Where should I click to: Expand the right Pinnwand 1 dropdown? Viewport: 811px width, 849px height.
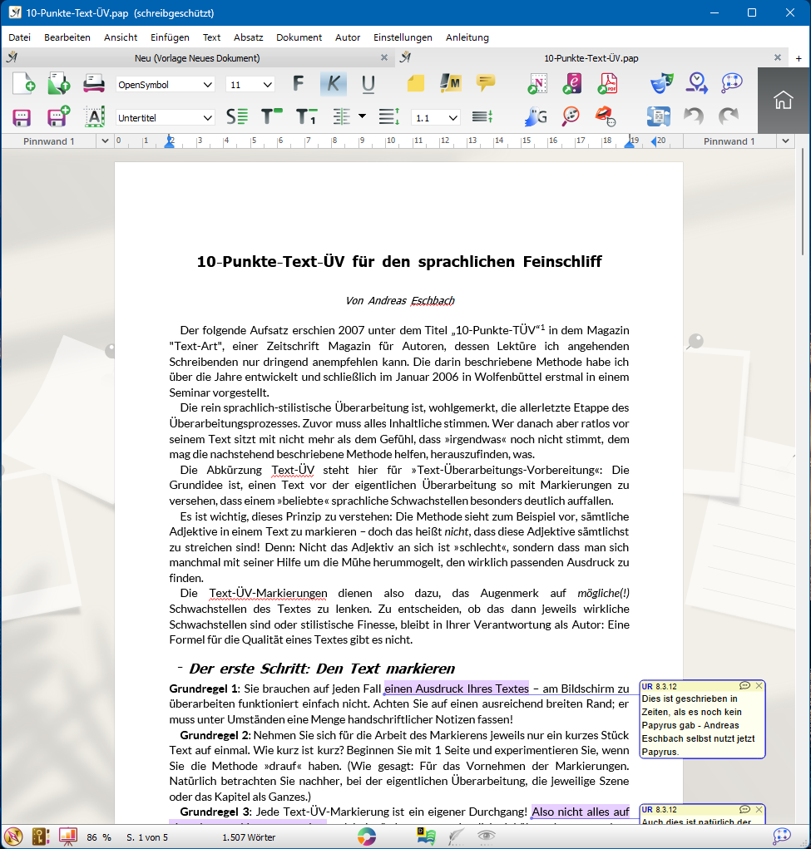point(785,141)
